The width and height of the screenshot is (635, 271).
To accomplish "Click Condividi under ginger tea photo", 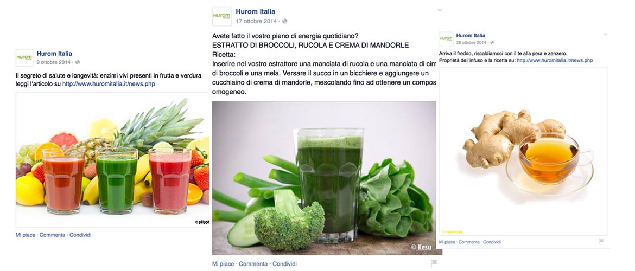I will [492, 242].
